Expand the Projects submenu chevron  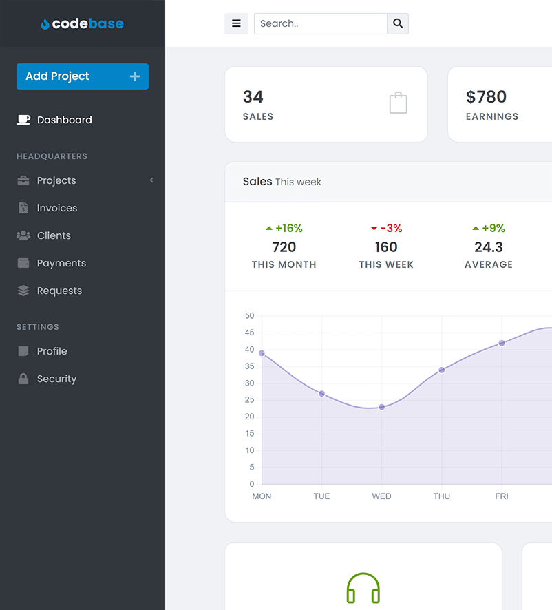pos(151,180)
